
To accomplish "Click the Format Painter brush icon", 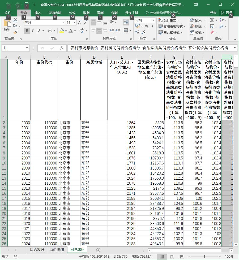I will 15,32.
